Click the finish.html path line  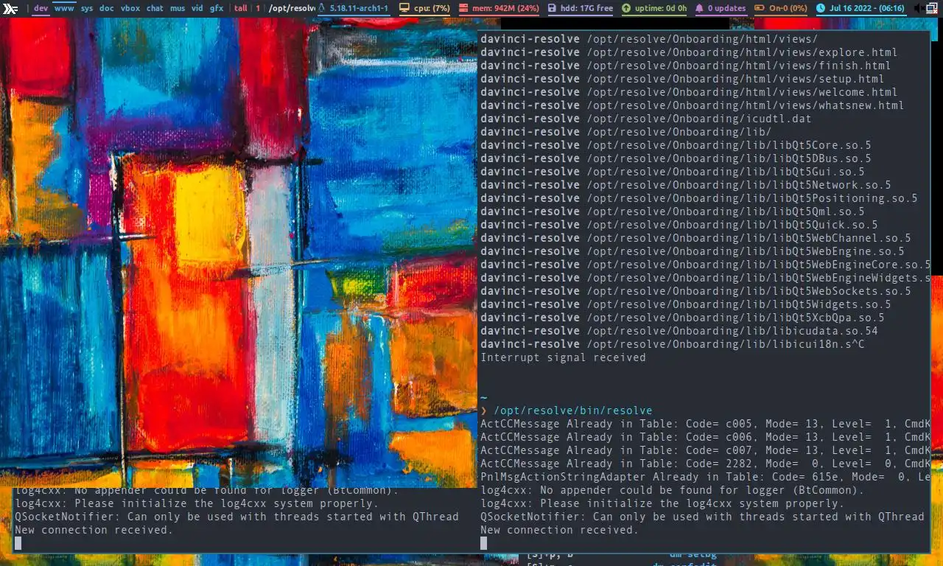pyautogui.click(x=685, y=66)
